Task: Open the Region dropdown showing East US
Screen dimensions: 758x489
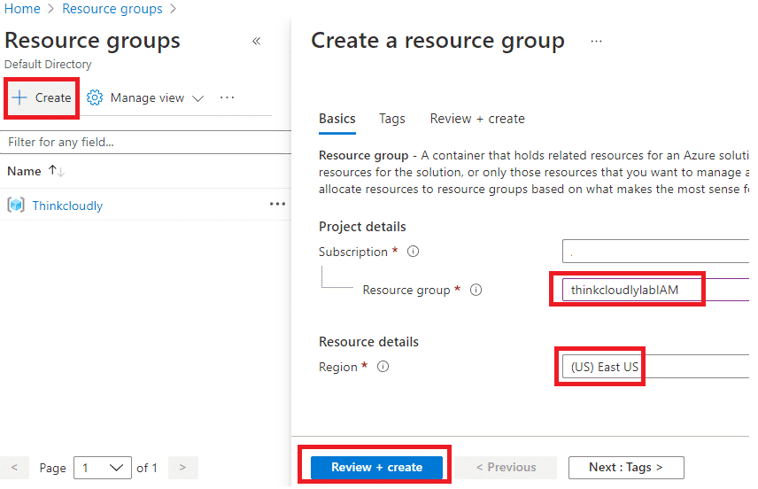Action: click(x=655, y=367)
